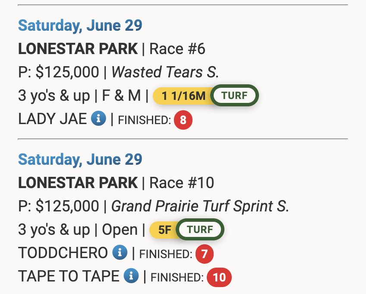
Task: Click TAPE TO TAPE's red finish badge 10
Action: 219,277
